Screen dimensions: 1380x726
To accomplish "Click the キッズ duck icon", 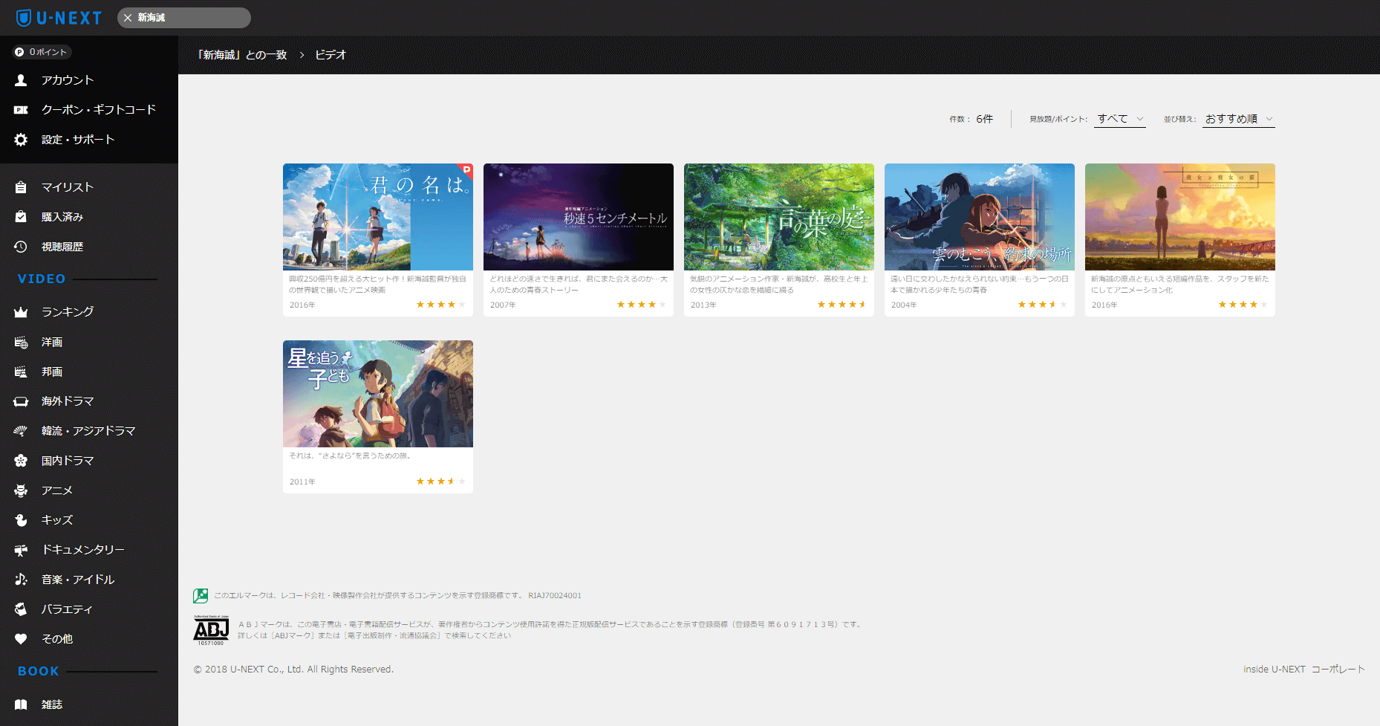I will click(21, 520).
